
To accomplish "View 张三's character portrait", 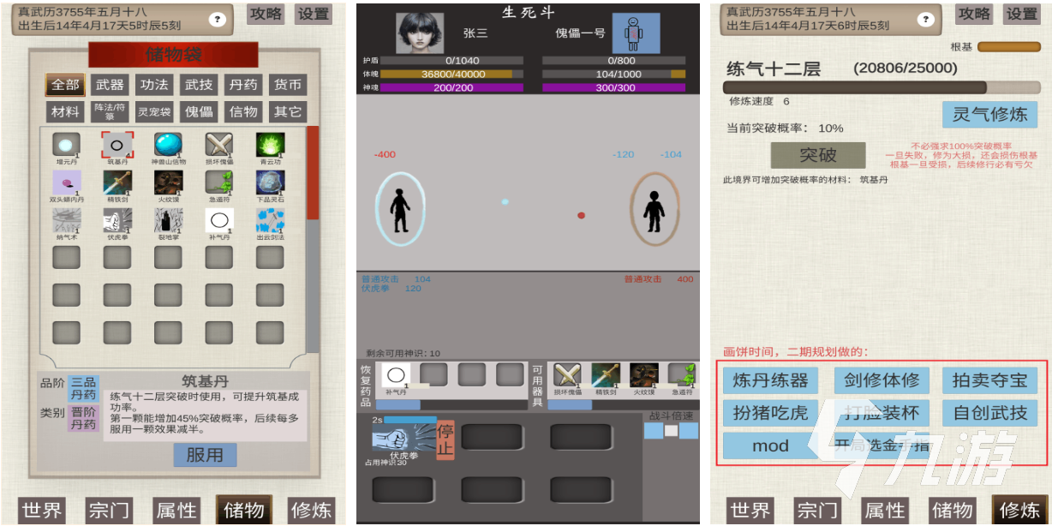I will pos(420,33).
